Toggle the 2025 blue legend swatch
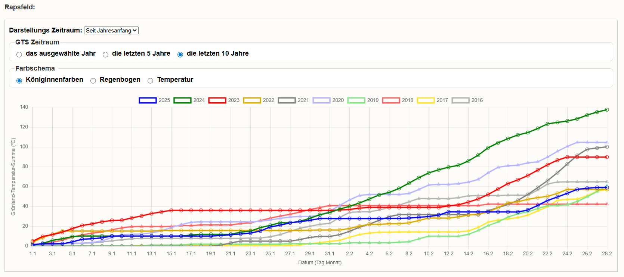Viewport: 624px width, 277px height. click(x=148, y=100)
